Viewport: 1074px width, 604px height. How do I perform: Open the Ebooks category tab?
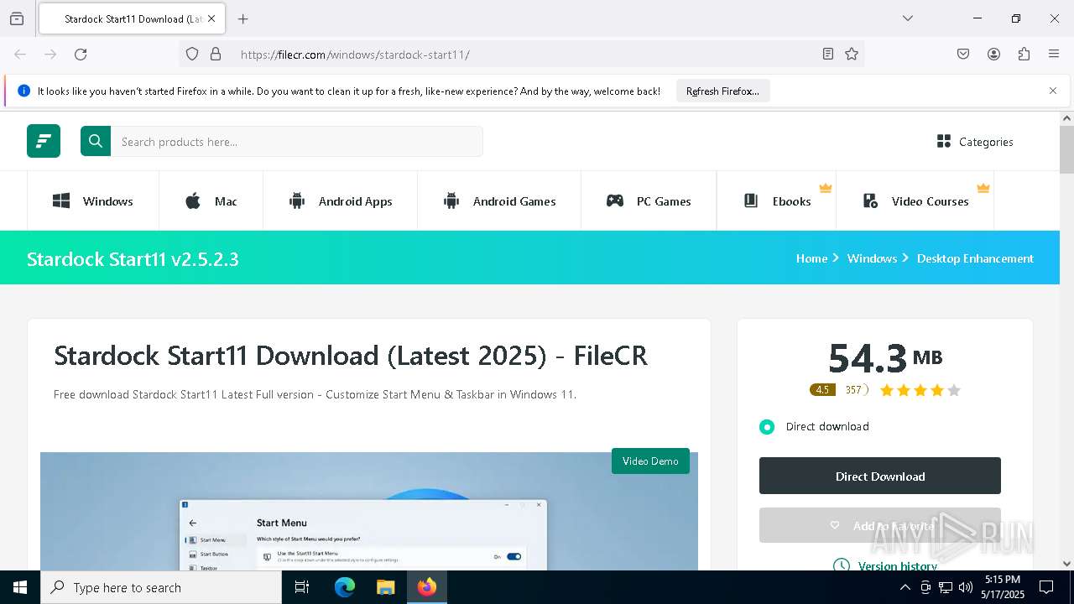point(777,201)
